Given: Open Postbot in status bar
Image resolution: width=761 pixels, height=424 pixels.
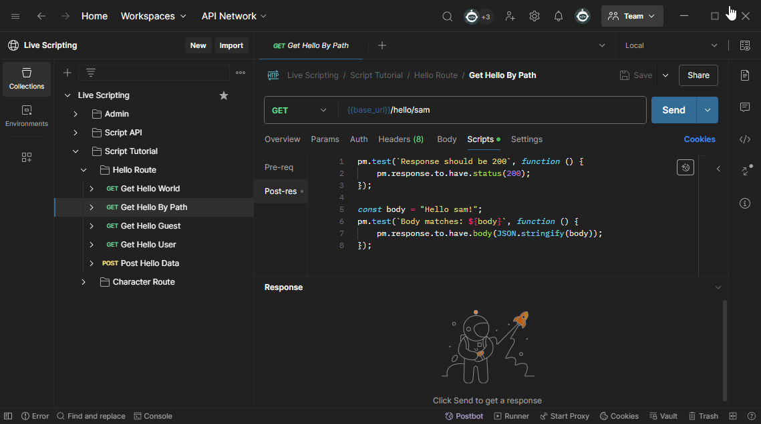Looking at the screenshot, I should click(464, 416).
